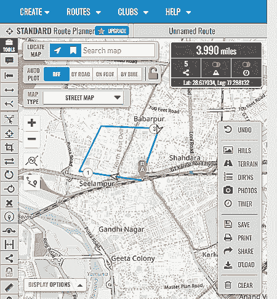
Task: Set Auto Plot to ON FOOT
Action: (105, 74)
